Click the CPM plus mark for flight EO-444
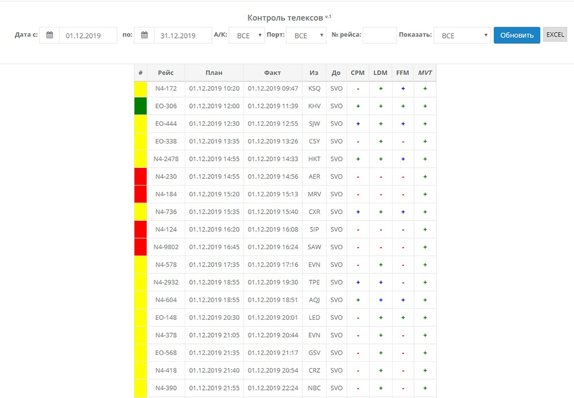This screenshot has height=398, width=574. click(x=358, y=123)
